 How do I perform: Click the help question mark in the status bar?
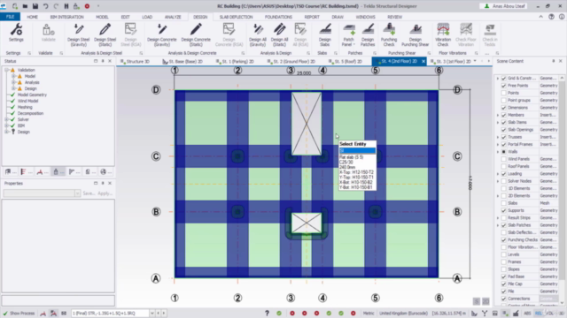click(x=267, y=313)
